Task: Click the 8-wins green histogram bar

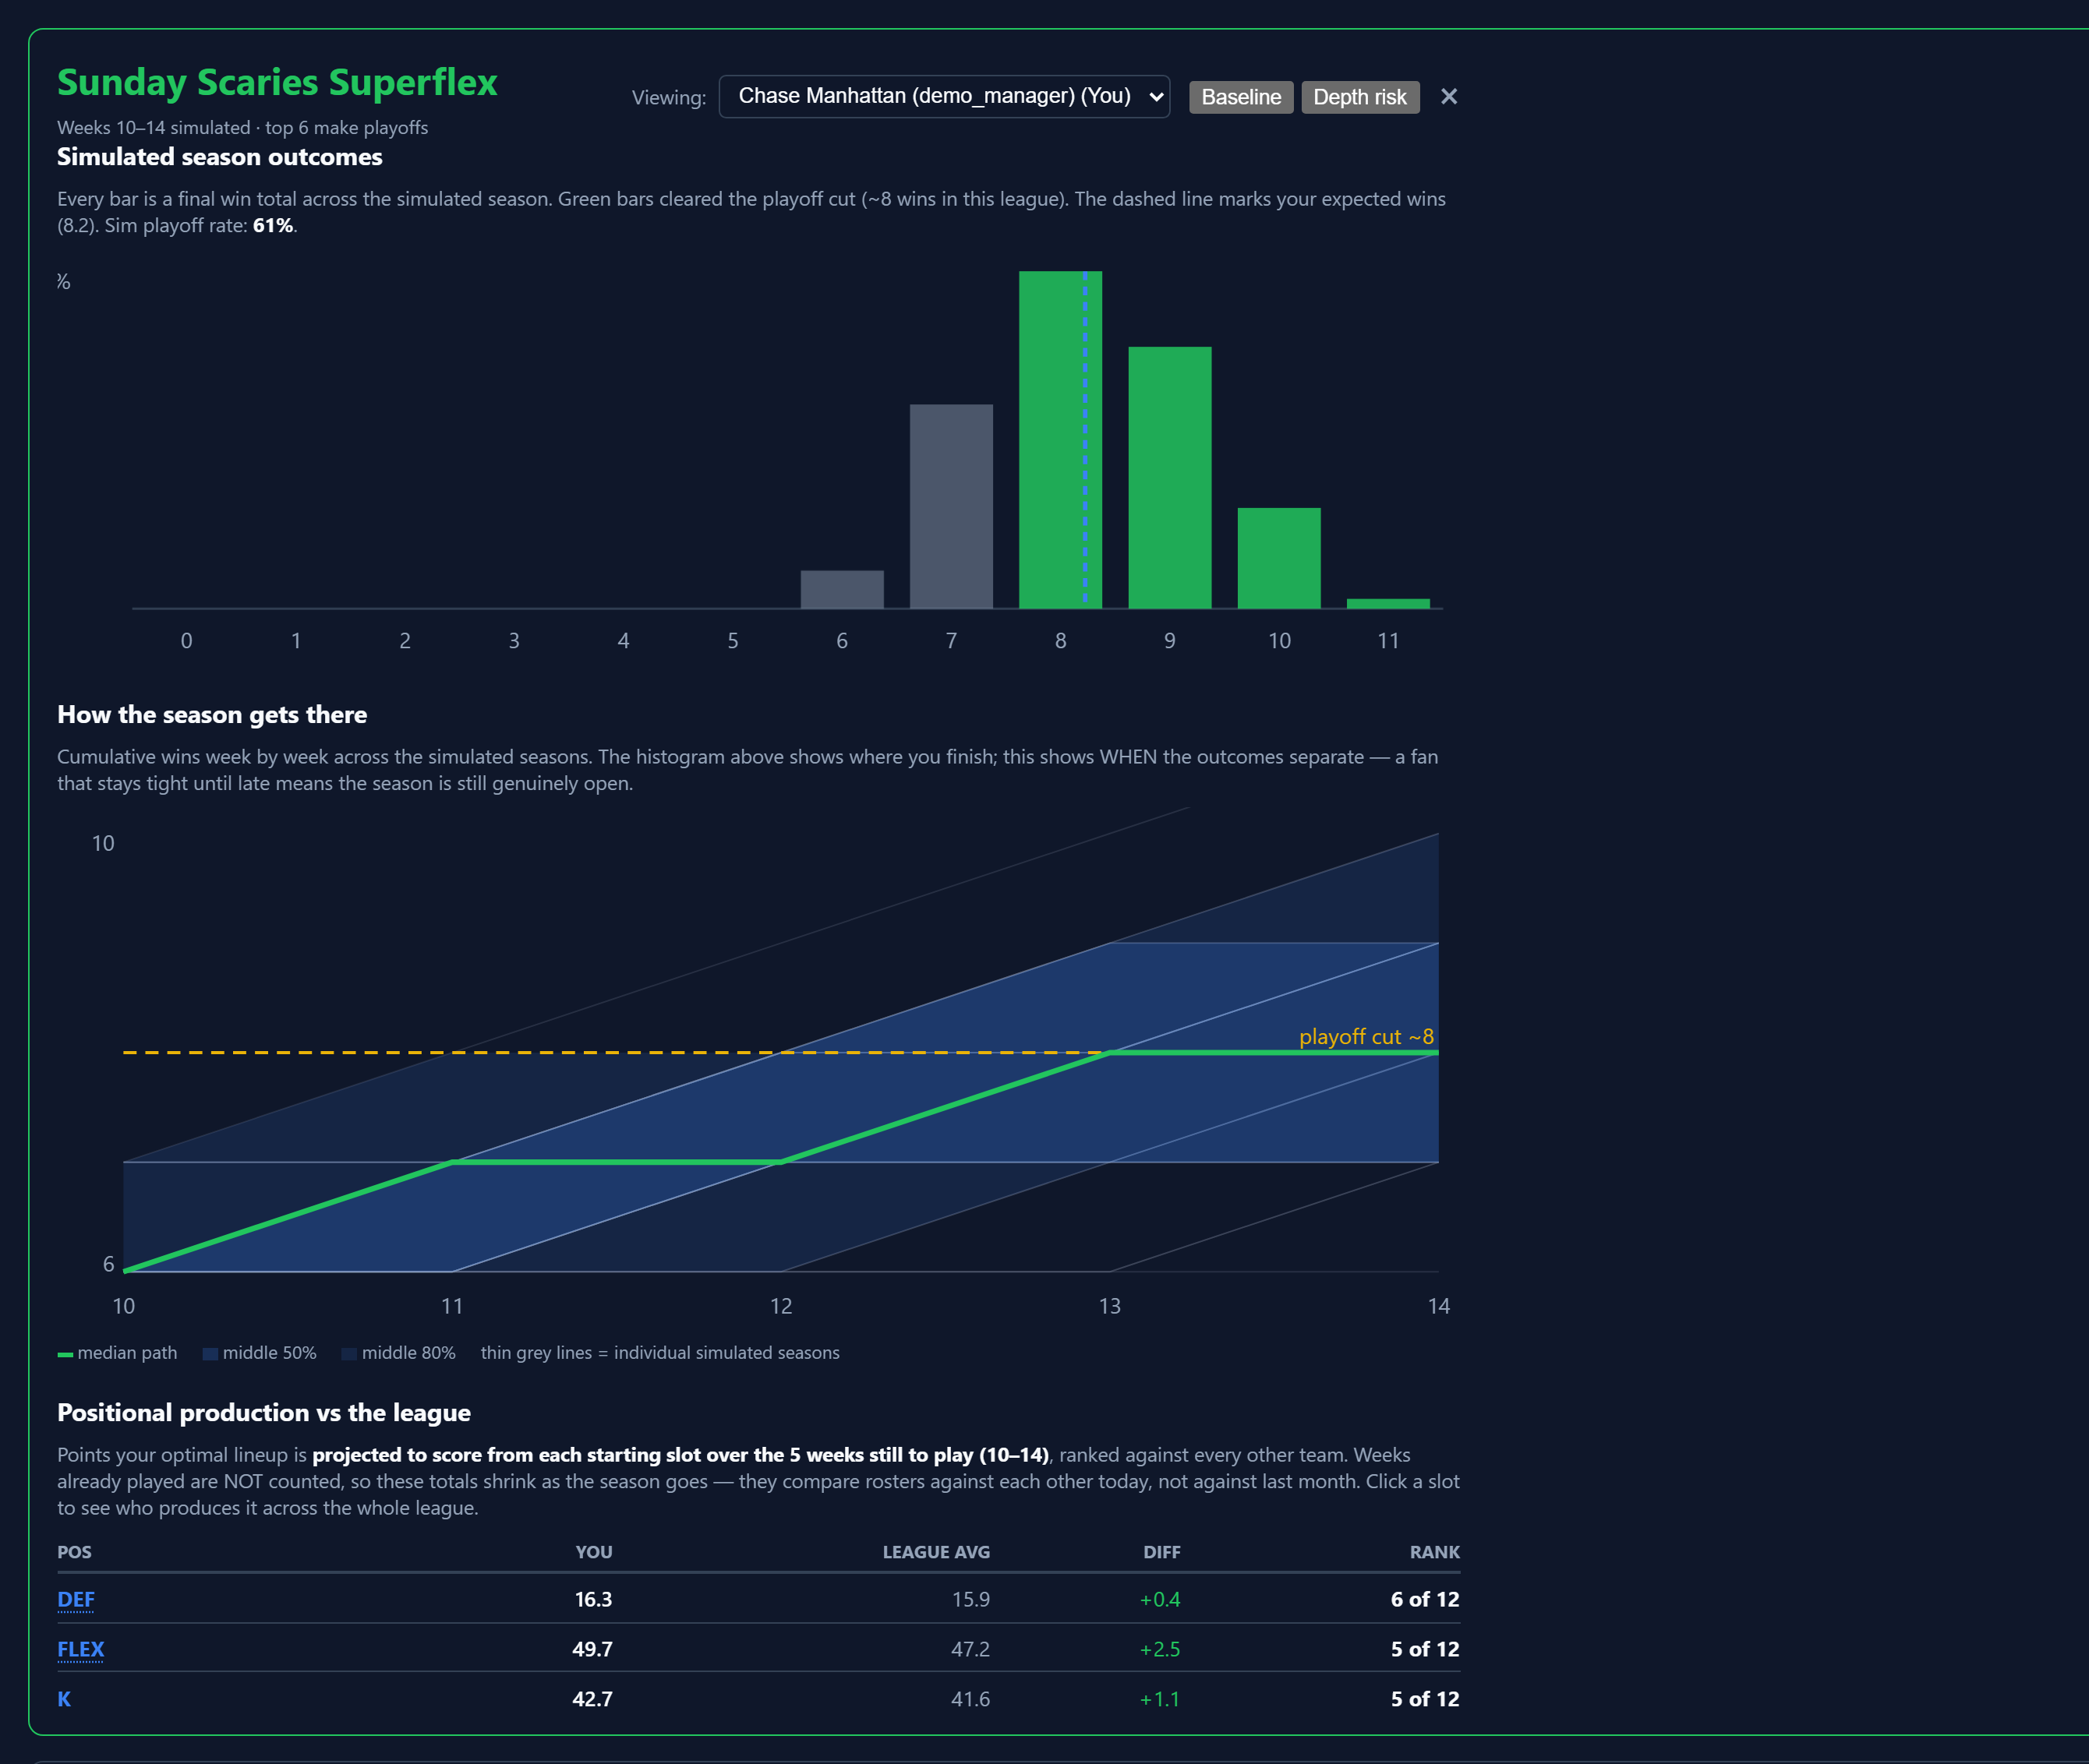Action: pos(1061,439)
